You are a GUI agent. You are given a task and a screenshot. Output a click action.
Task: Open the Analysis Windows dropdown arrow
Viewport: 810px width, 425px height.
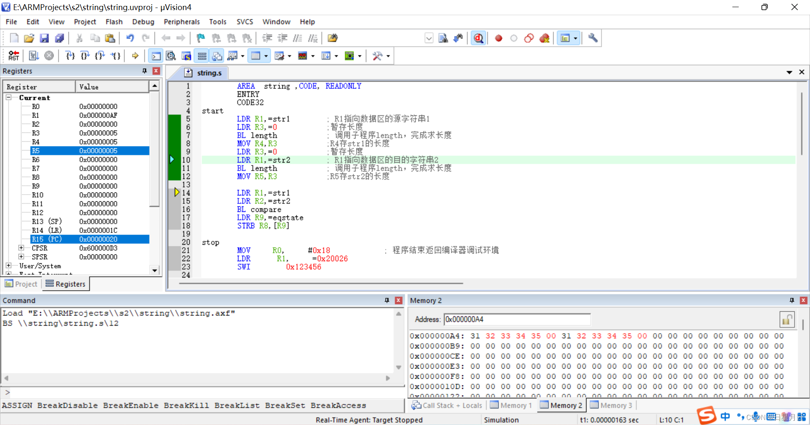pyautogui.click(x=313, y=56)
